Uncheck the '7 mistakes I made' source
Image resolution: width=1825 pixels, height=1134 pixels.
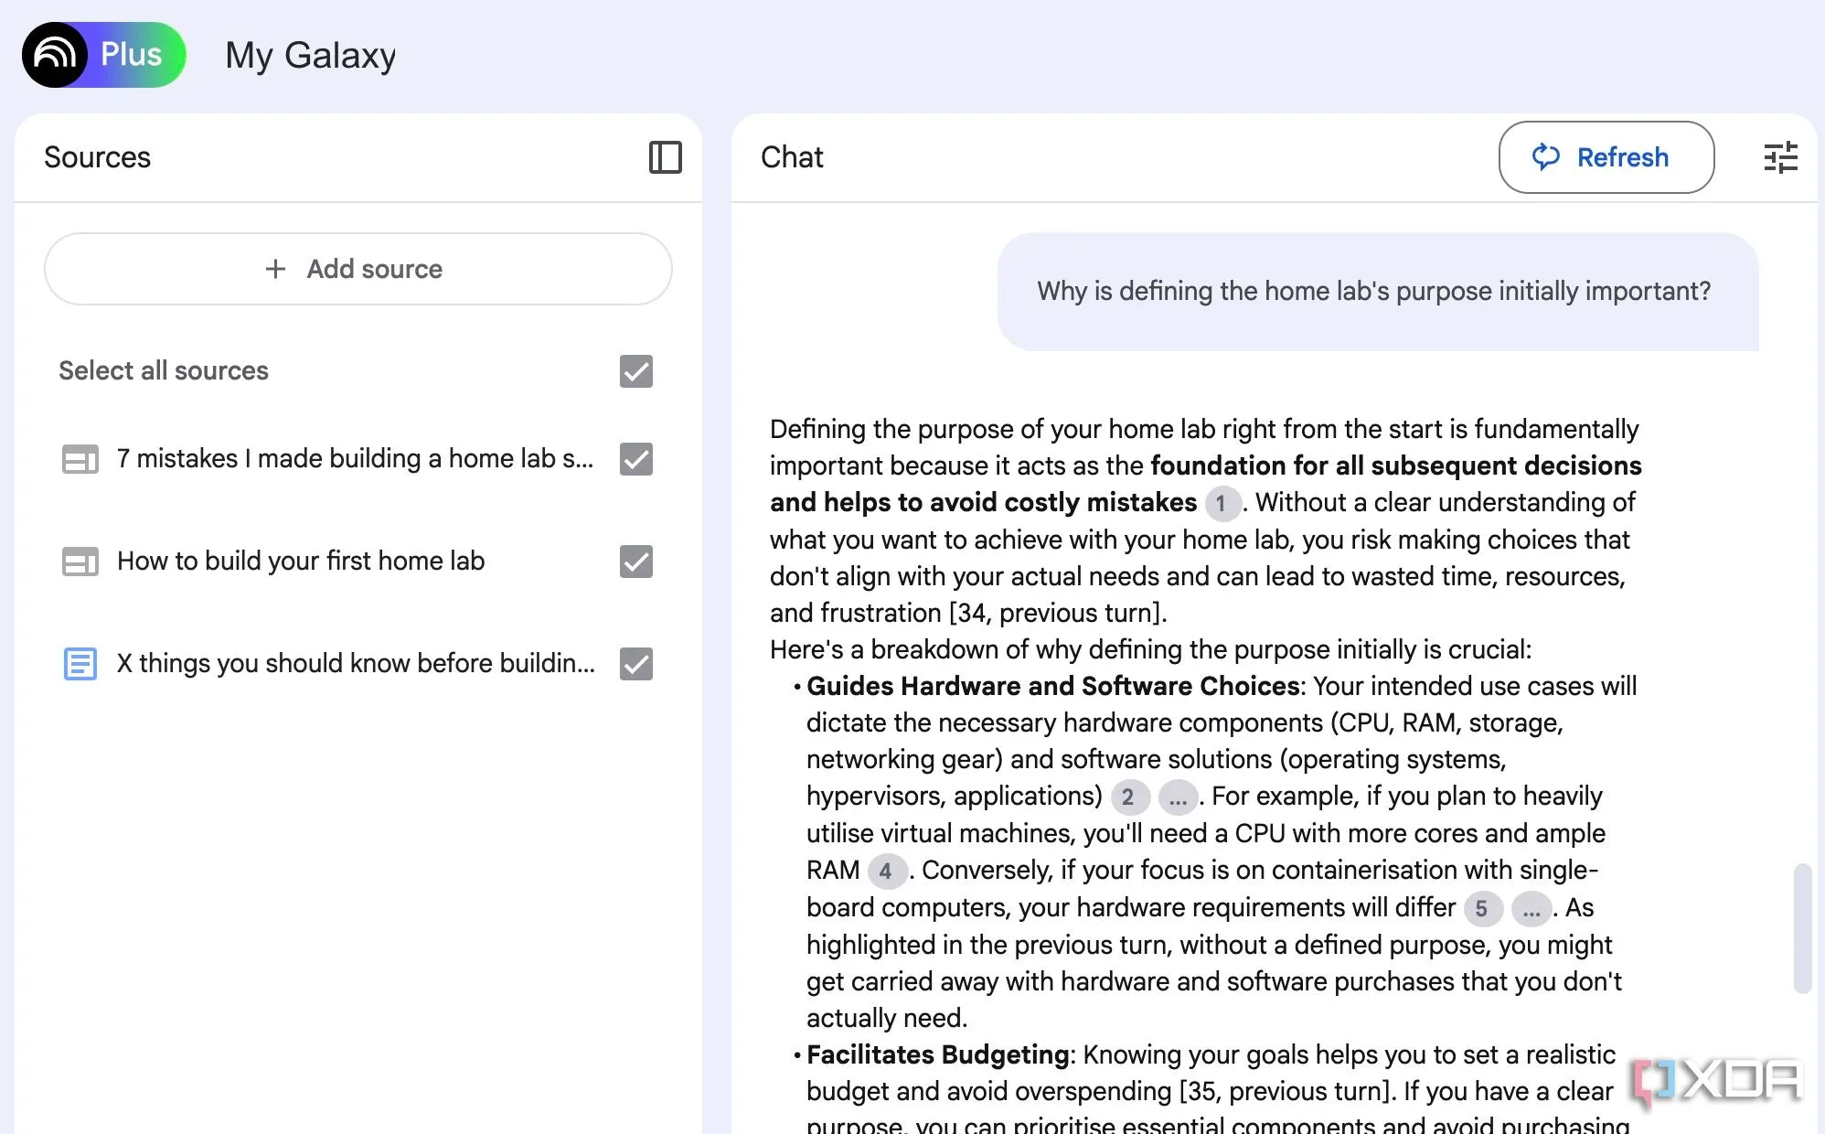[x=635, y=459]
